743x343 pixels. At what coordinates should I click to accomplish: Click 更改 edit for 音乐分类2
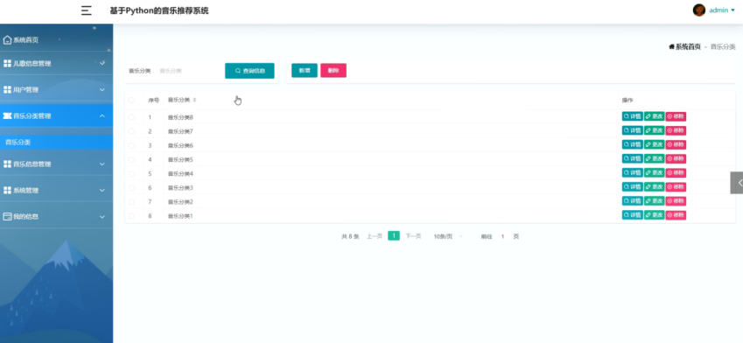(654, 201)
